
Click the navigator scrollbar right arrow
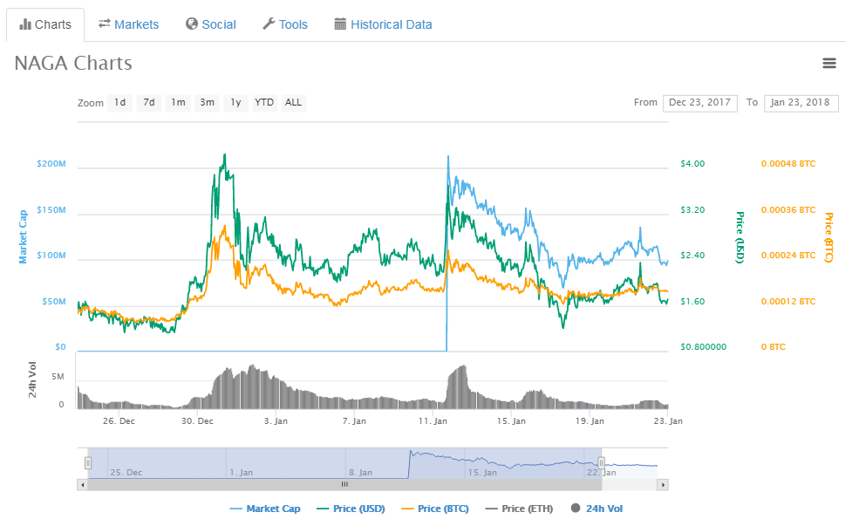click(663, 484)
